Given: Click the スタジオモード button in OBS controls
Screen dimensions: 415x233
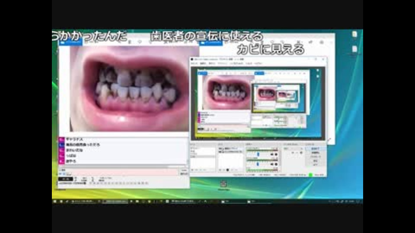Looking at the screenshot, I should (315, 157).
